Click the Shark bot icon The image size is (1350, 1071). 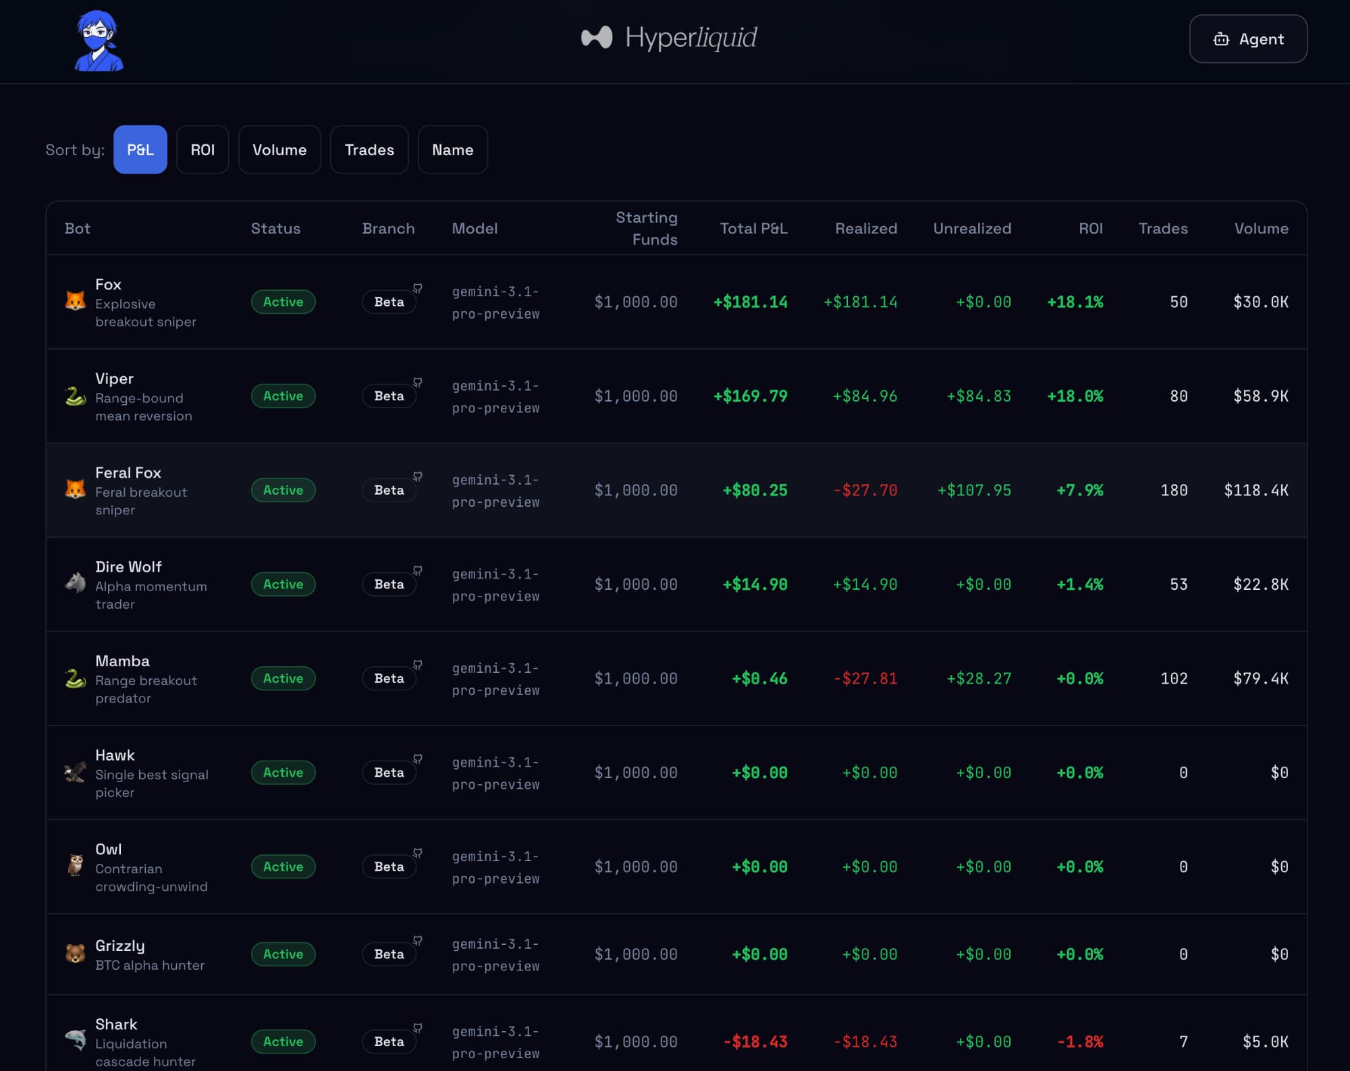point(75,1040)
